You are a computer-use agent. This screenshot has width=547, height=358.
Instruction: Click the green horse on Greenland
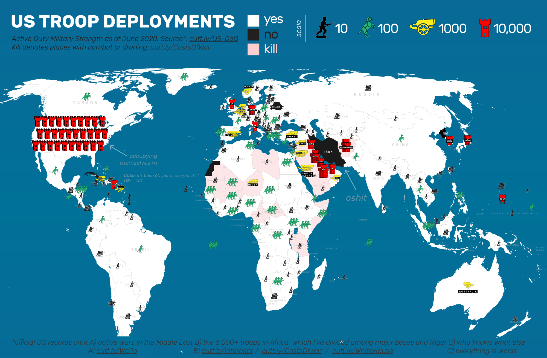pos(184,77)
